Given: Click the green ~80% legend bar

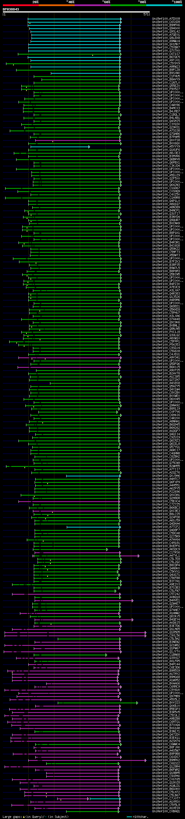Looking at the screenshot, I should coord(128,5).
